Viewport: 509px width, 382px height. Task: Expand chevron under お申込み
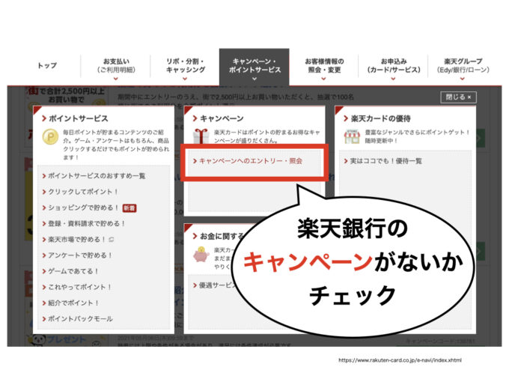click(393, 79)
